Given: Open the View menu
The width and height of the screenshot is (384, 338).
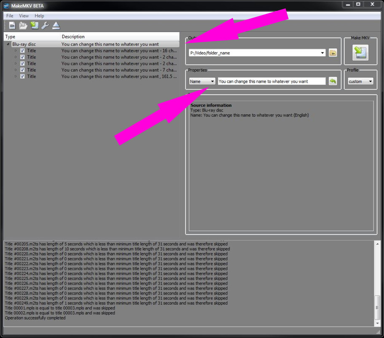Looking at the screenshot, I should (x=24, y=16).
